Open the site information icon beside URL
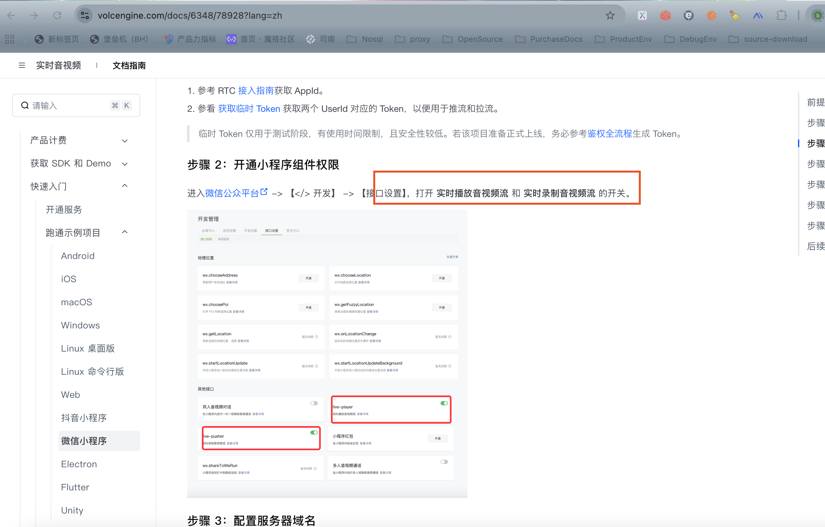Viewport: 825px width, 527px height. coord(85,15)
